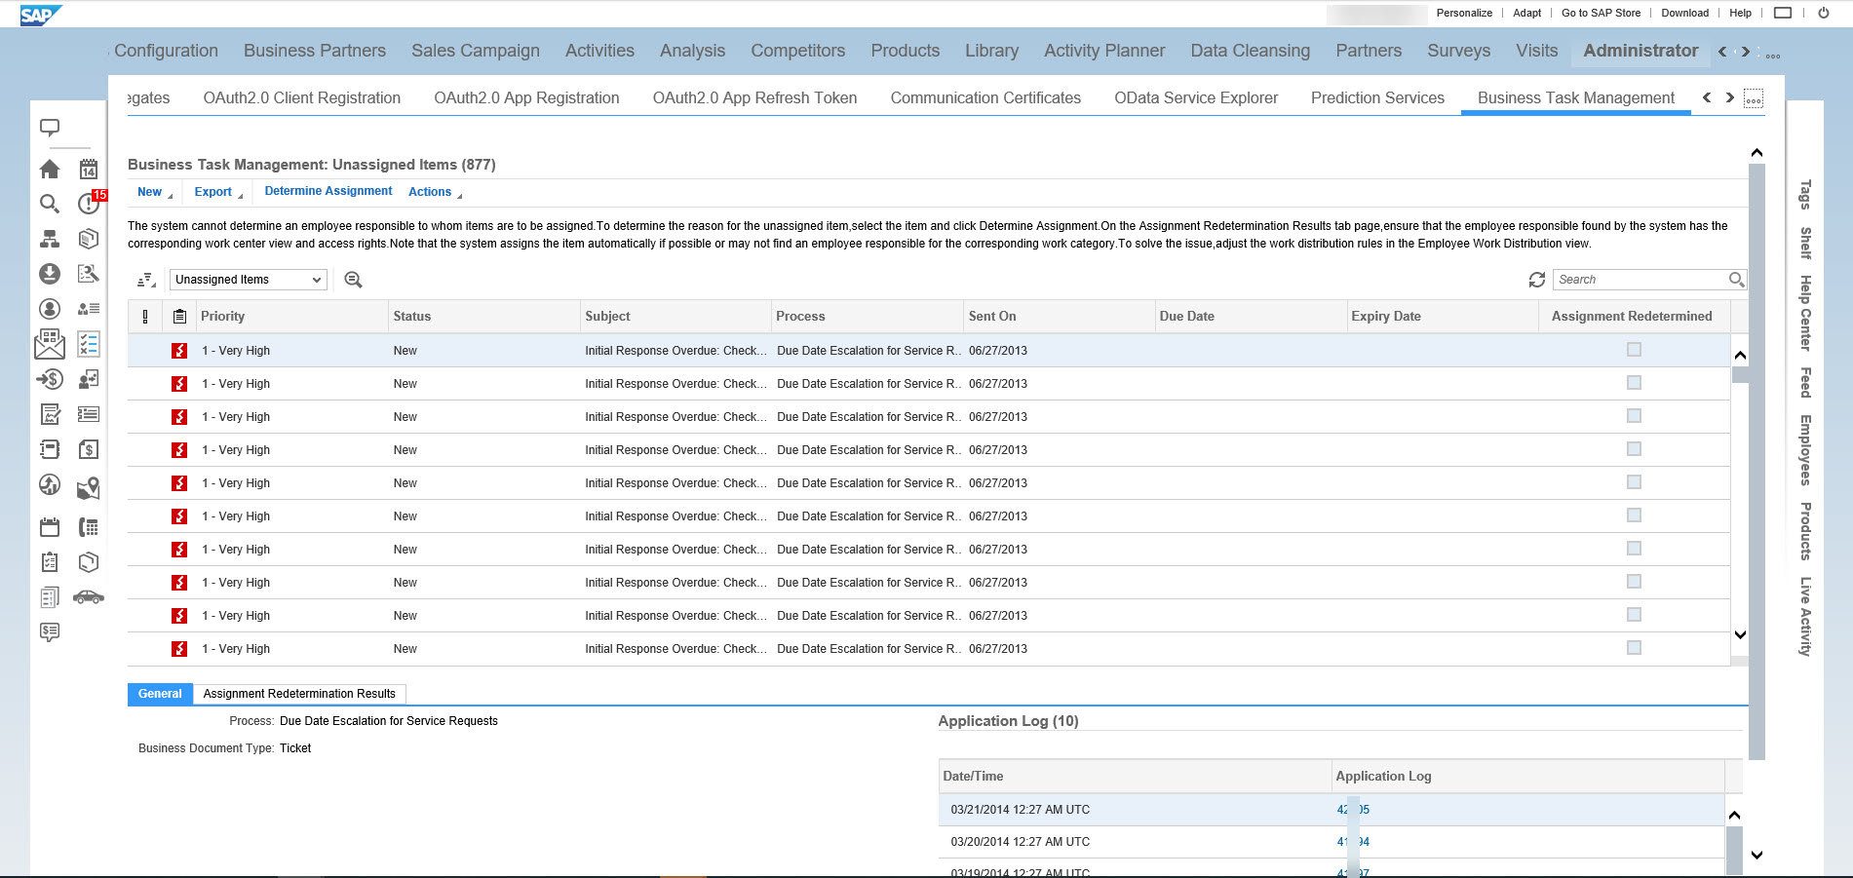This screenshot has height=878, width=1853.
Task: Click the table scrollbar up arrow
Action: point(1740,356)
